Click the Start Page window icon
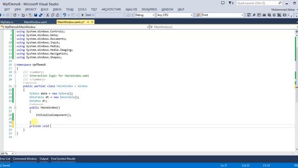This screenshot has width=298, height=168. [259, 15]
